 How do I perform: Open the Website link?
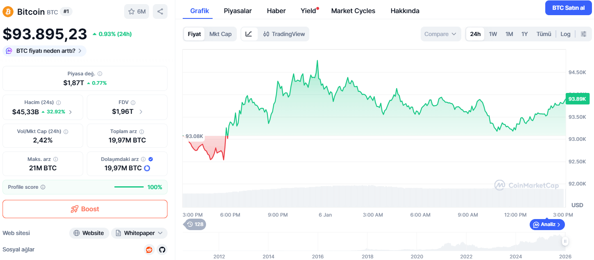[x=89, y=233]
